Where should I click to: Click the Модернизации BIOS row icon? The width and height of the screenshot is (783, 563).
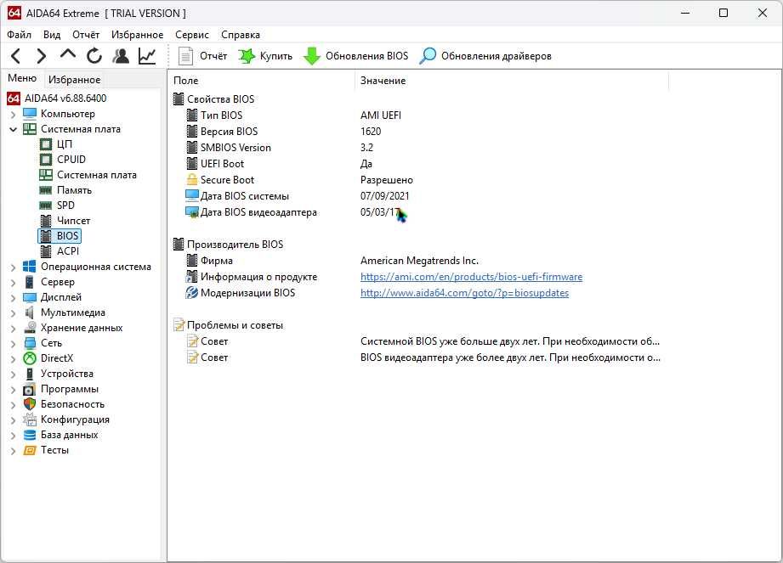coord(192,293)
